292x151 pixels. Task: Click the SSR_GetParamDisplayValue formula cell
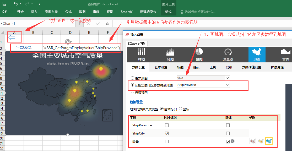(x=81, y=48)
